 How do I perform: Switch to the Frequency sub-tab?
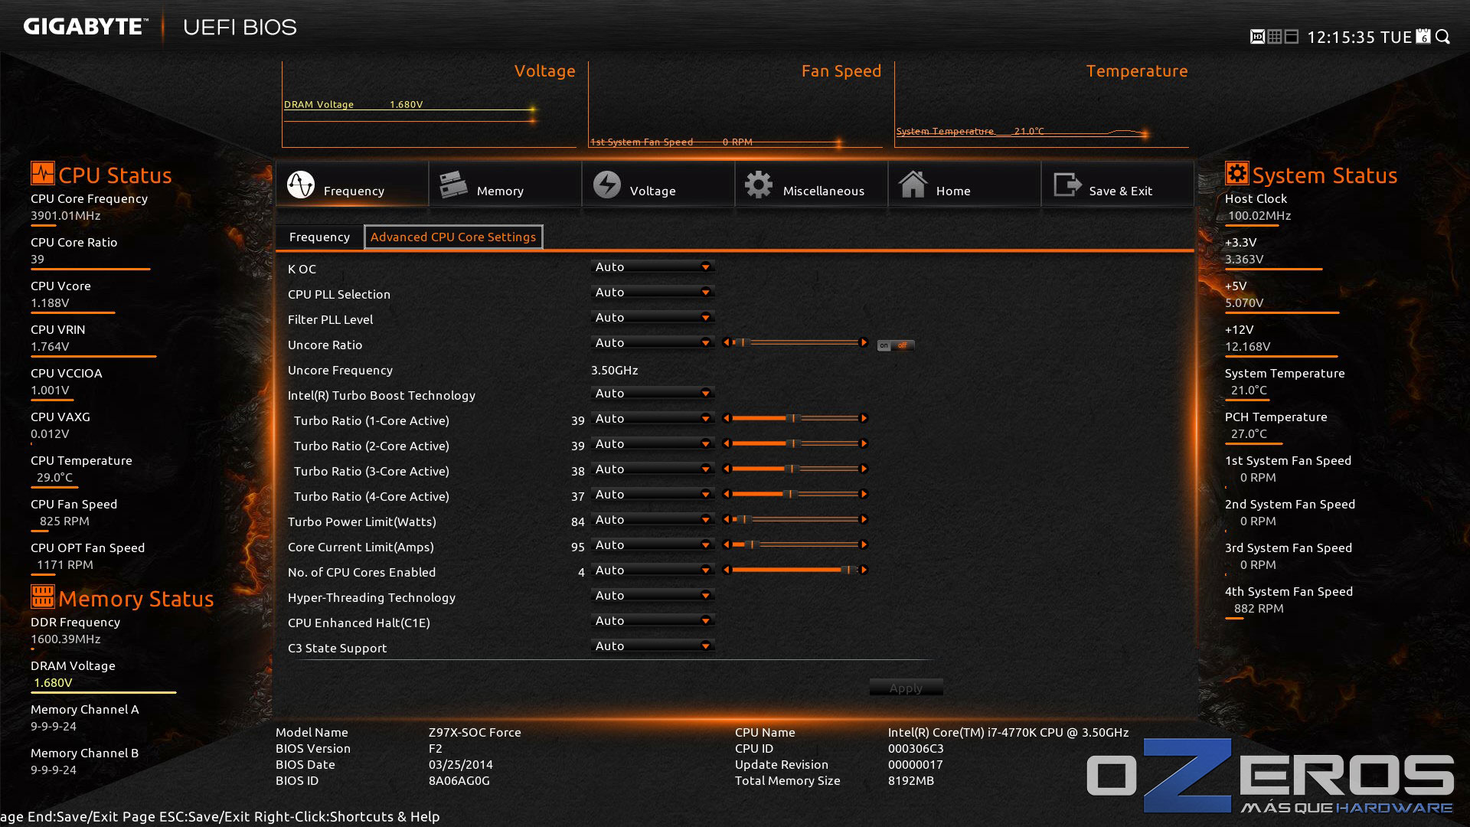coord(319,237)
